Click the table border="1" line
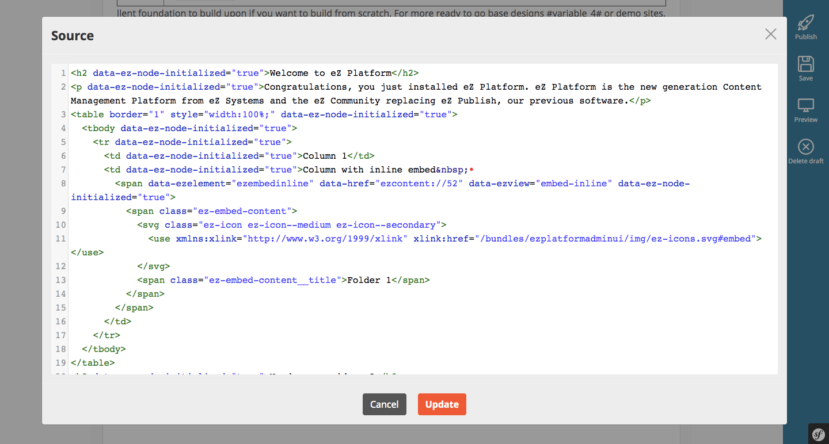The height and width of the screenshot is (444, 829). tap(264, 114)
